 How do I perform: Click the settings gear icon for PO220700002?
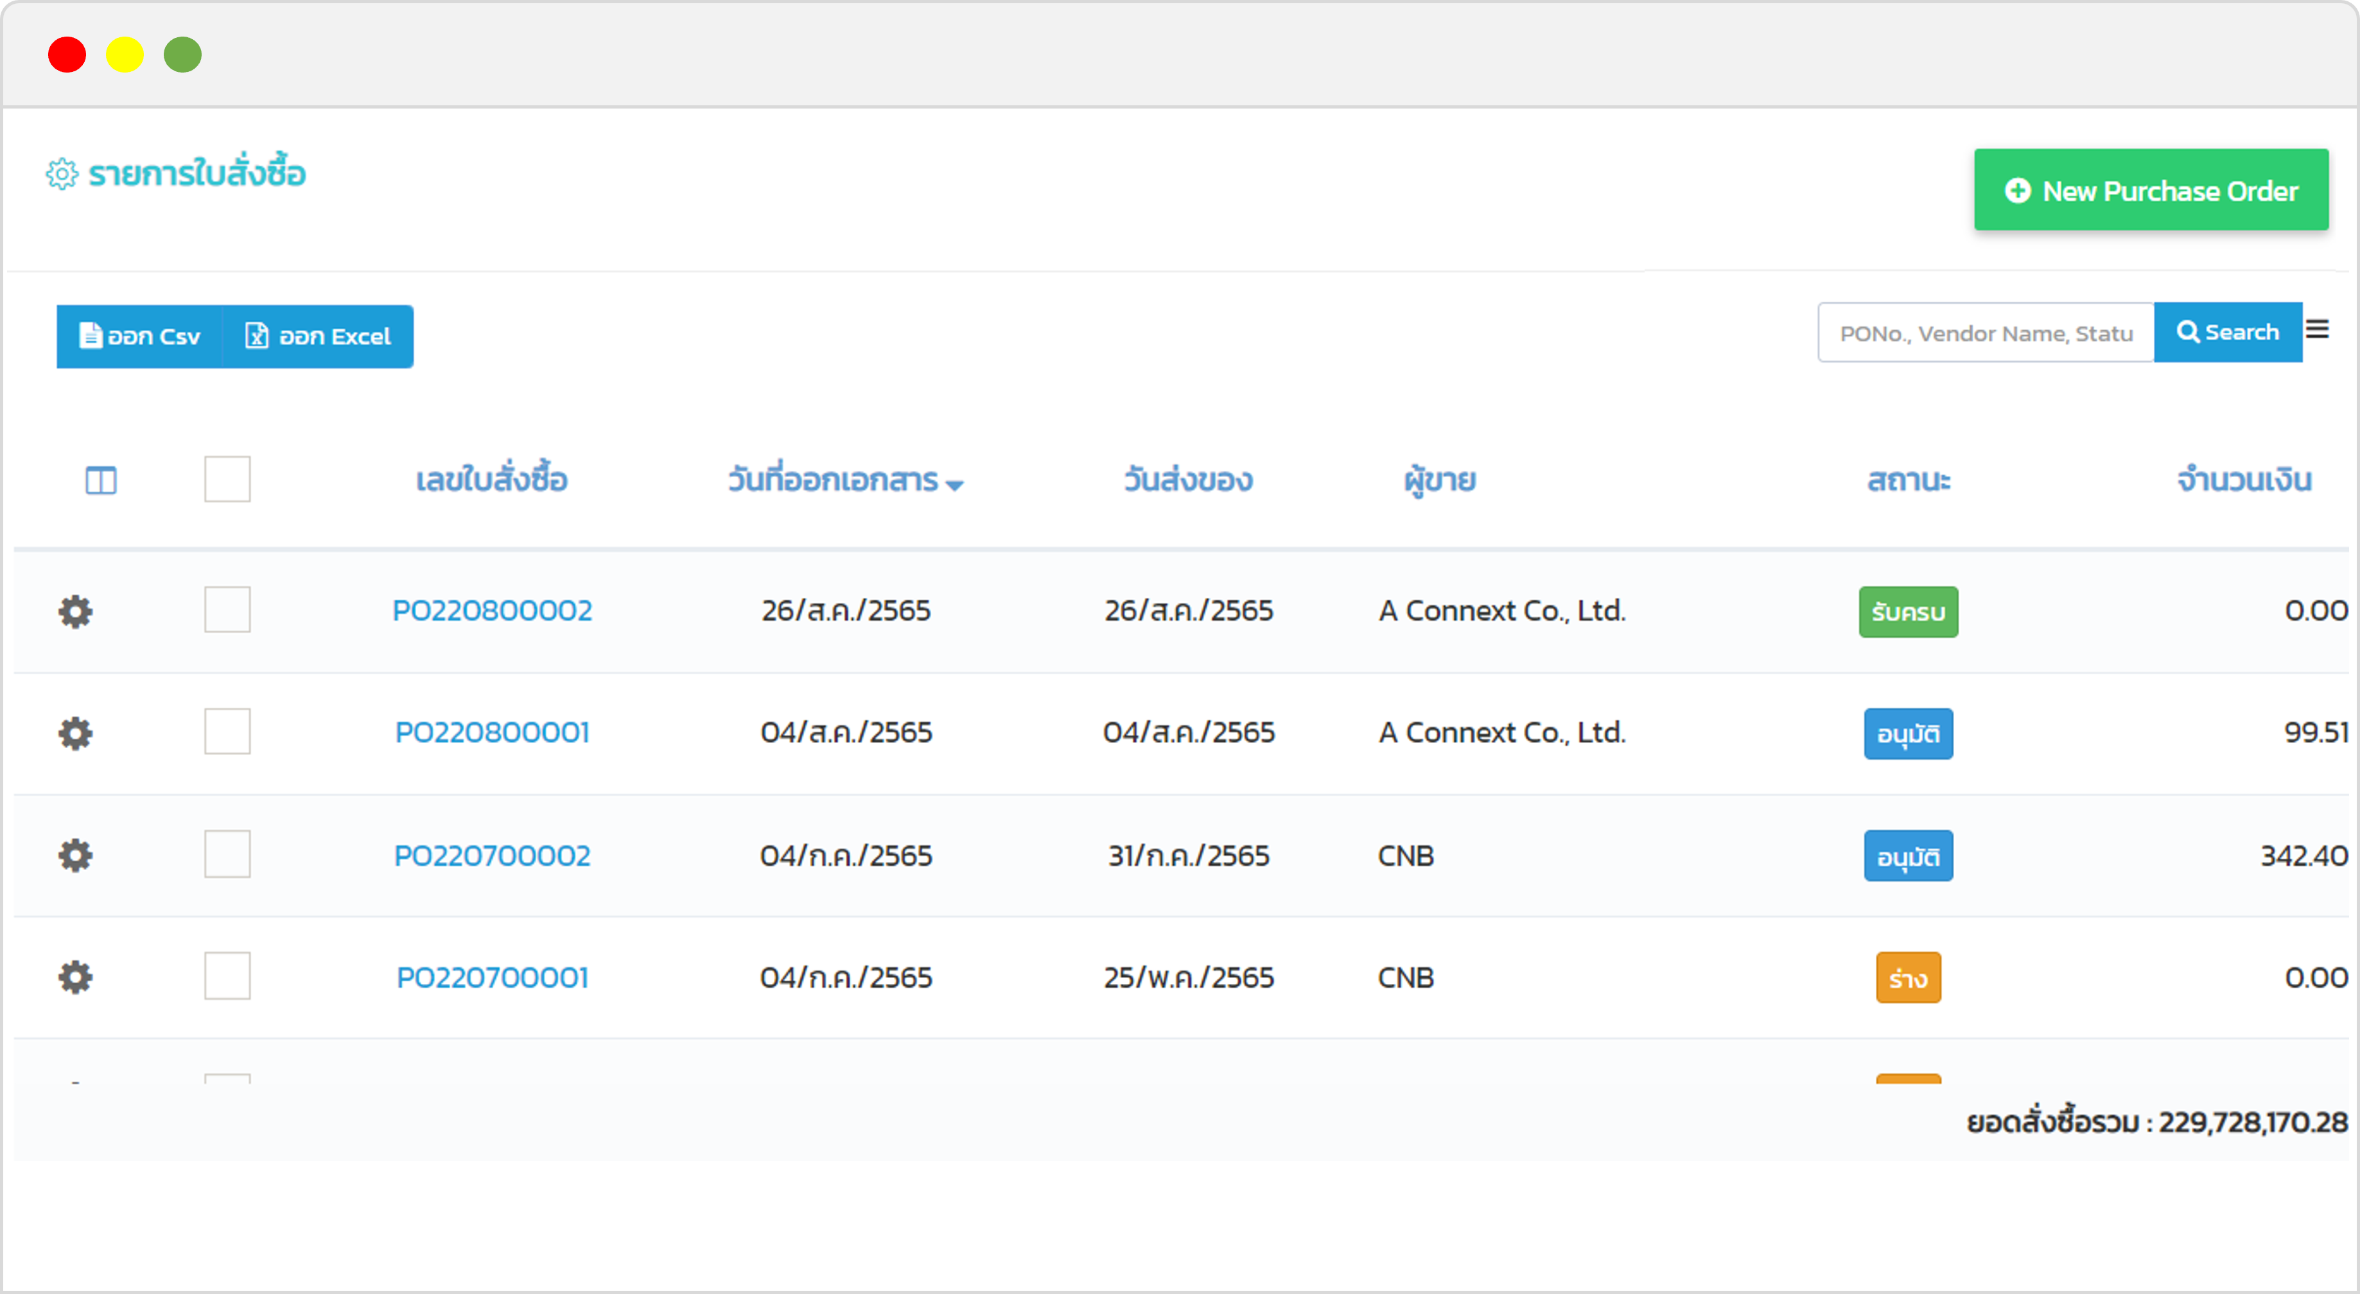click(x=76, y=856)
